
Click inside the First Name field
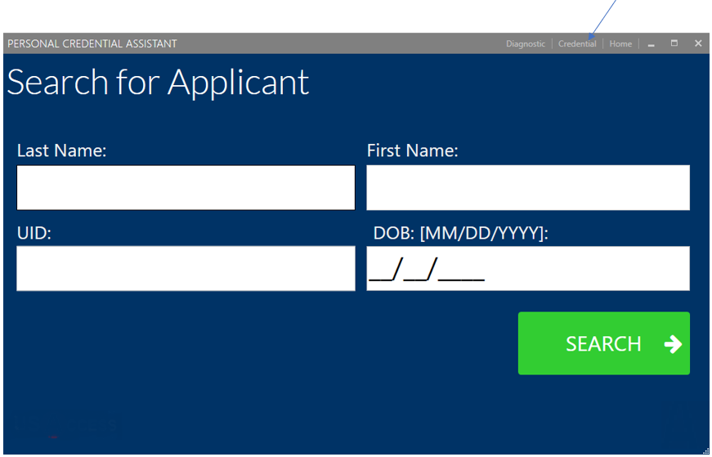tap(527, 188)
